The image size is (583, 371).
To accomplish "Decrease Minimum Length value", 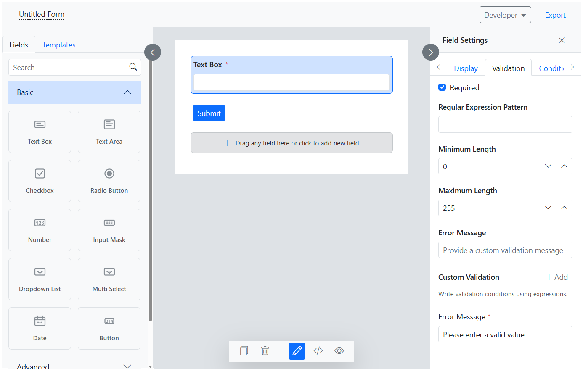I will 548,166.
